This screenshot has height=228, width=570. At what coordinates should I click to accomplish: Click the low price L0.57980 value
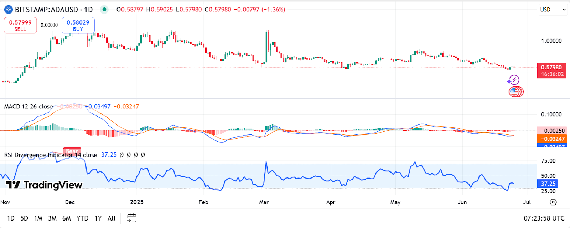coord(189,10)
